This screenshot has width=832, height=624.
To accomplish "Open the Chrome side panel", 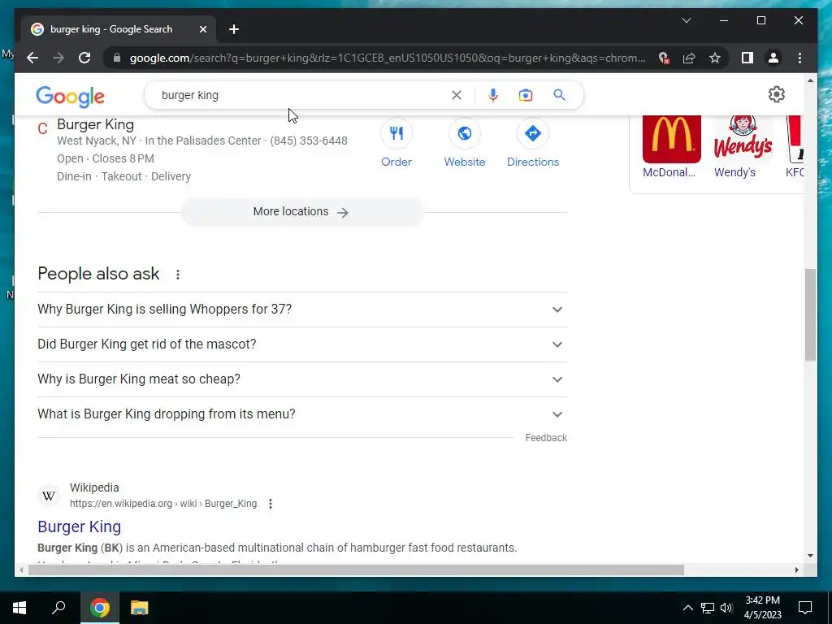I will click(747, 58).
